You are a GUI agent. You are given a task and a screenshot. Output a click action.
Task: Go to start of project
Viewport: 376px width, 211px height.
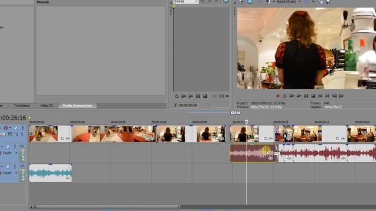(x=320, y=96)
